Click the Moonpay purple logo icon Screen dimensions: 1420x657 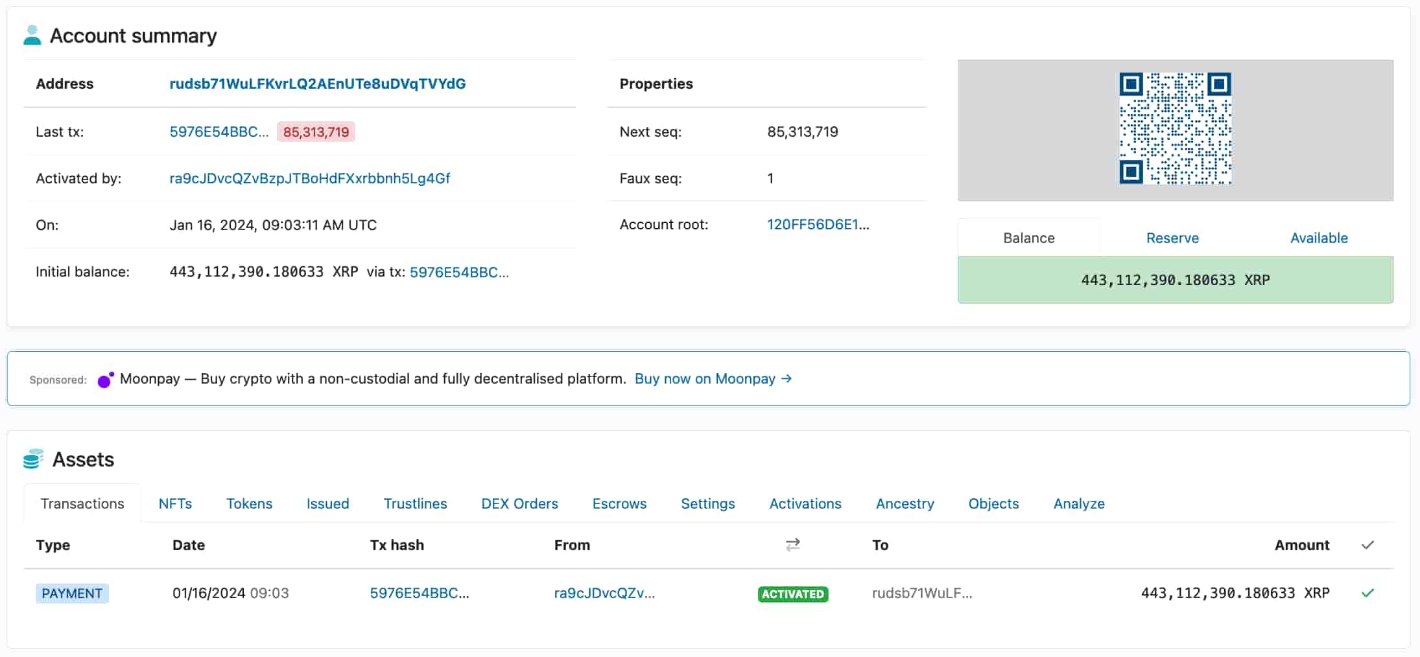coord(105,378)
